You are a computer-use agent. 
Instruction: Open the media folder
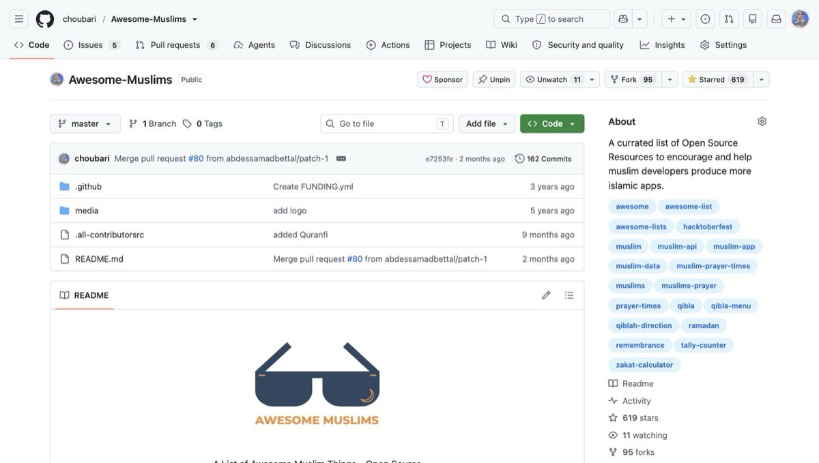point(87,211)
